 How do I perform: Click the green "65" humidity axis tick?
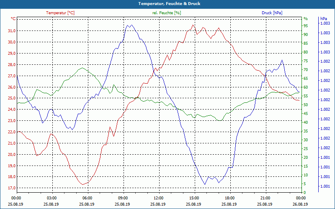click(x=306, y=79)
